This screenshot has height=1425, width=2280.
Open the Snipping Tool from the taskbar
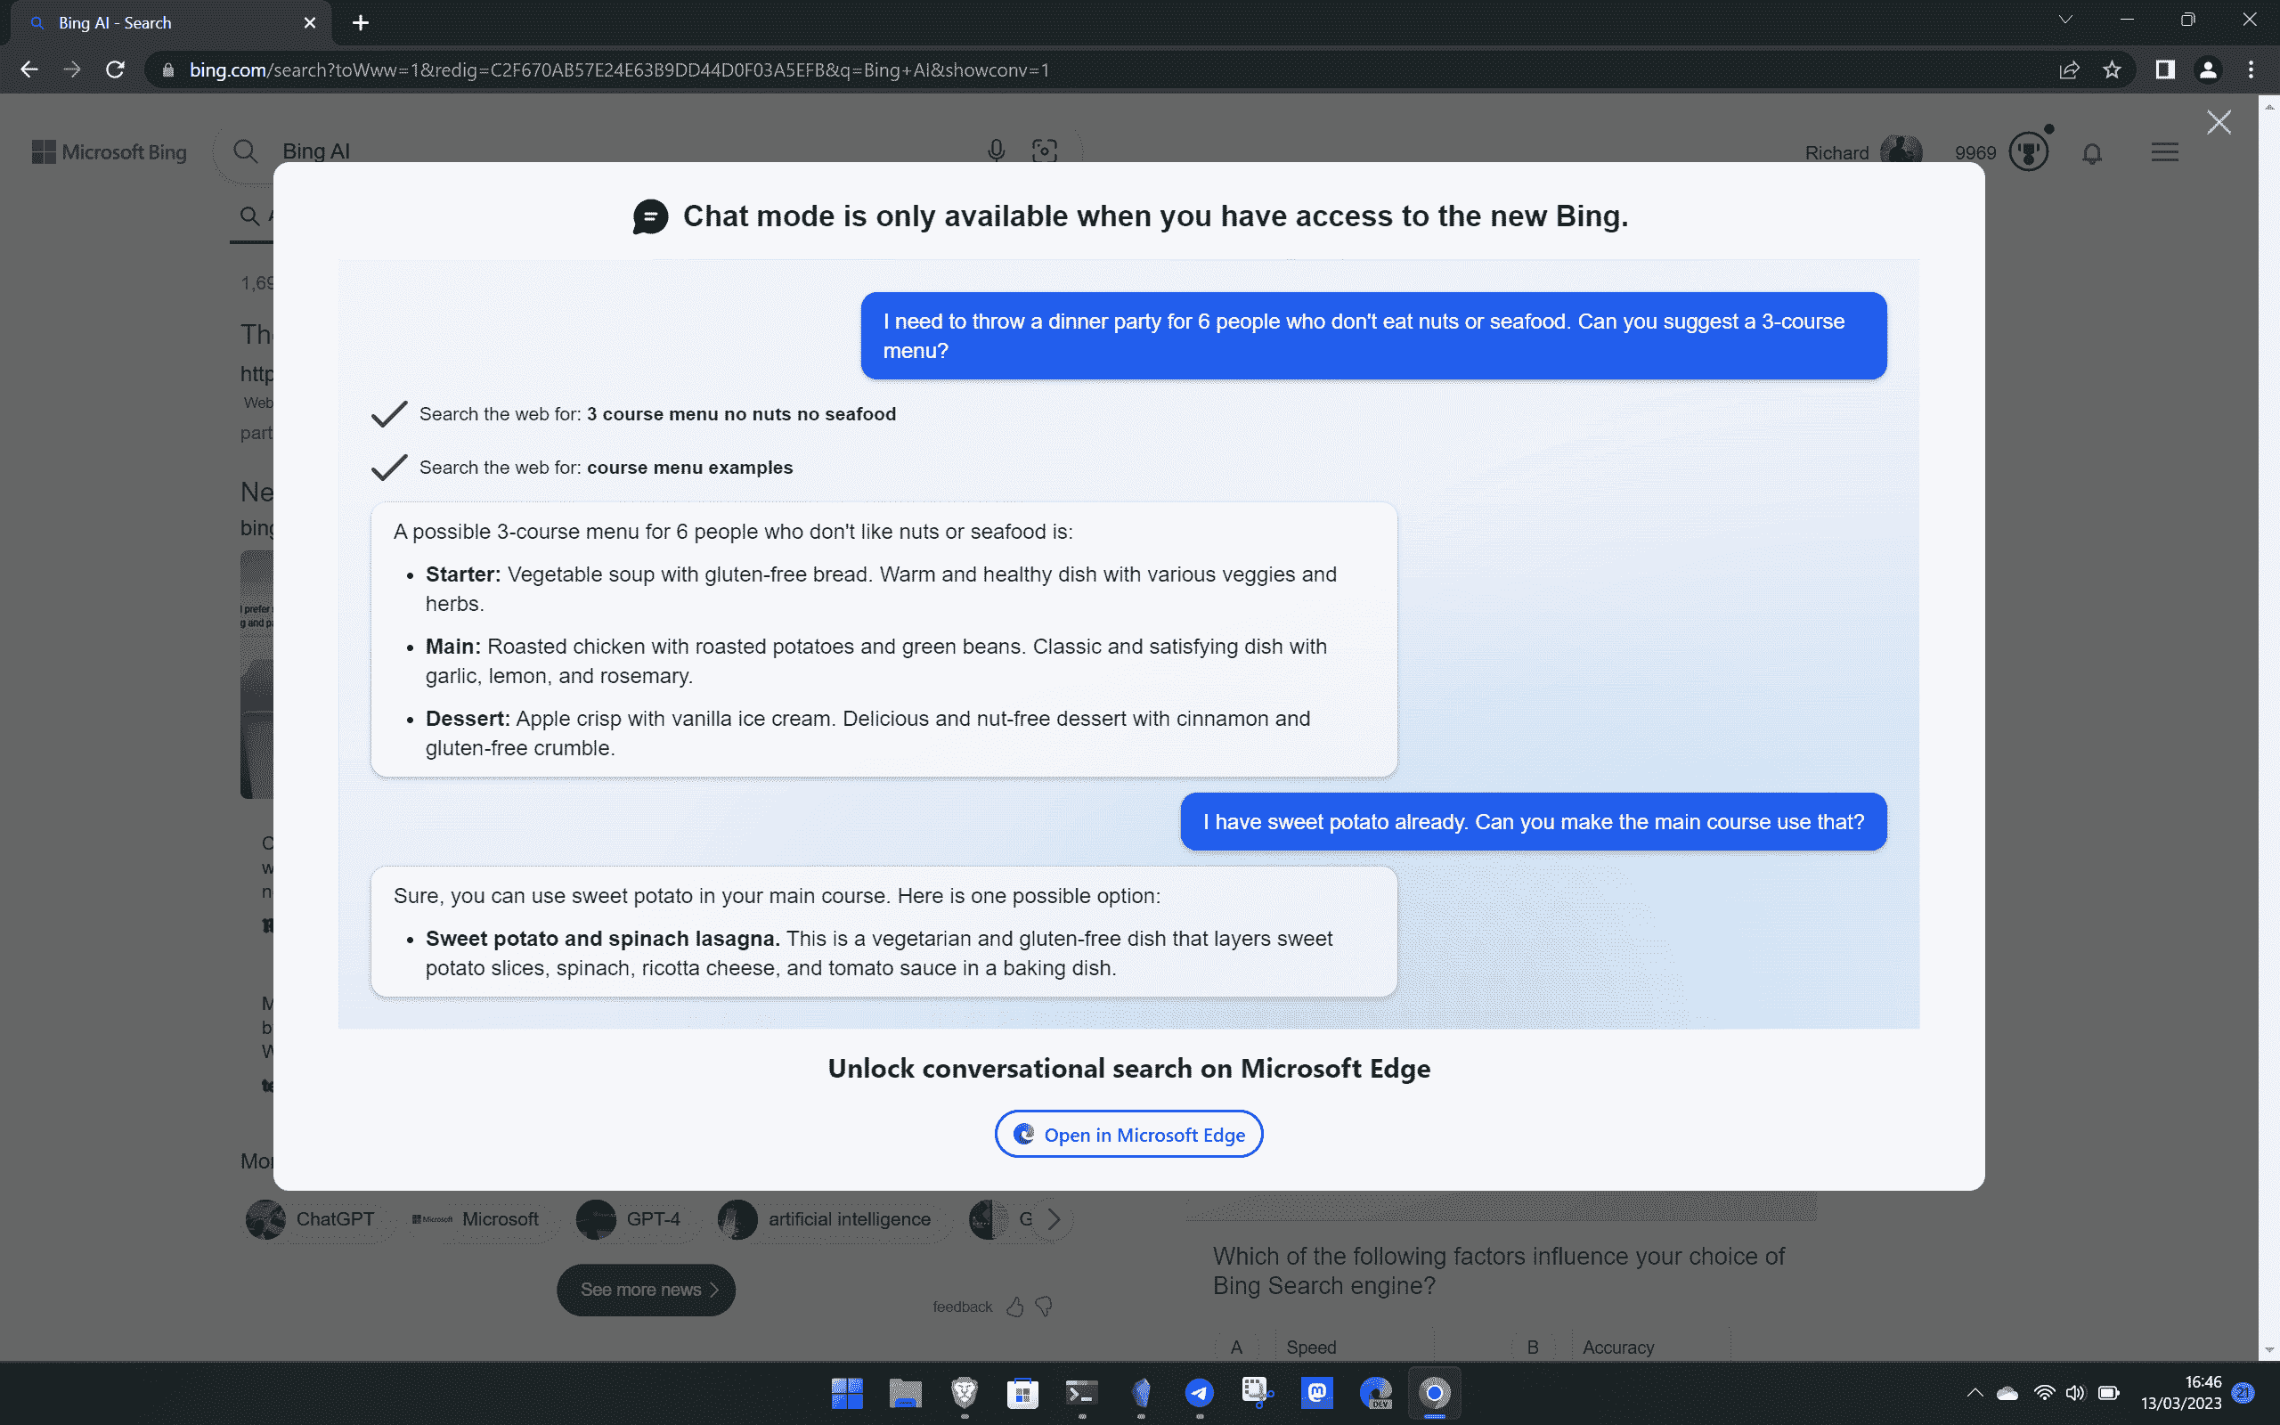[x=1258, y=1393]
